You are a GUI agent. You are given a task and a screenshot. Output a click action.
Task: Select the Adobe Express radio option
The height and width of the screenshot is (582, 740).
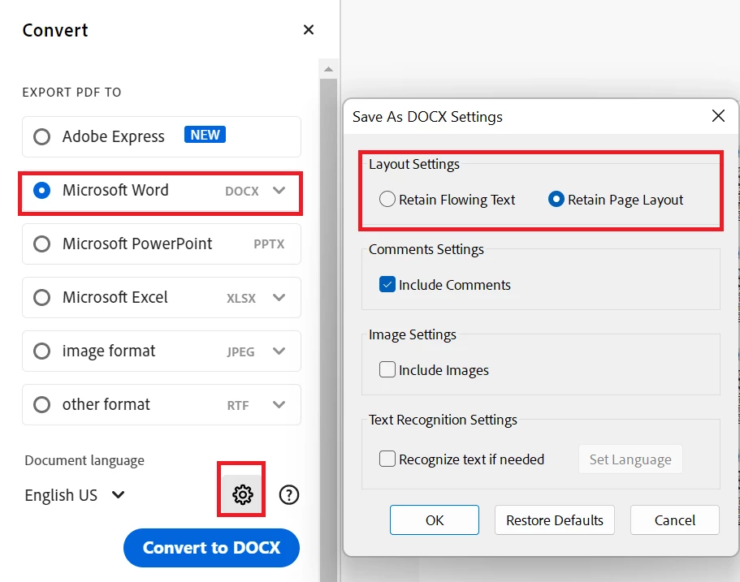[x=42, y=137]
